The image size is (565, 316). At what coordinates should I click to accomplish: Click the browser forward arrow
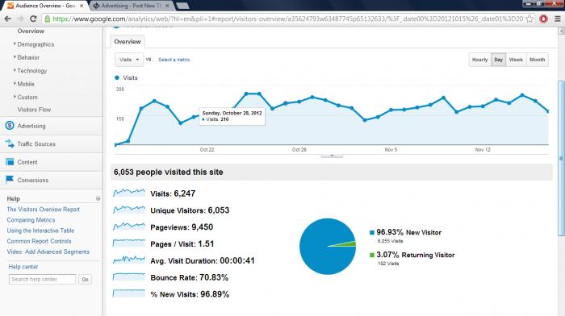pos(20,19)
